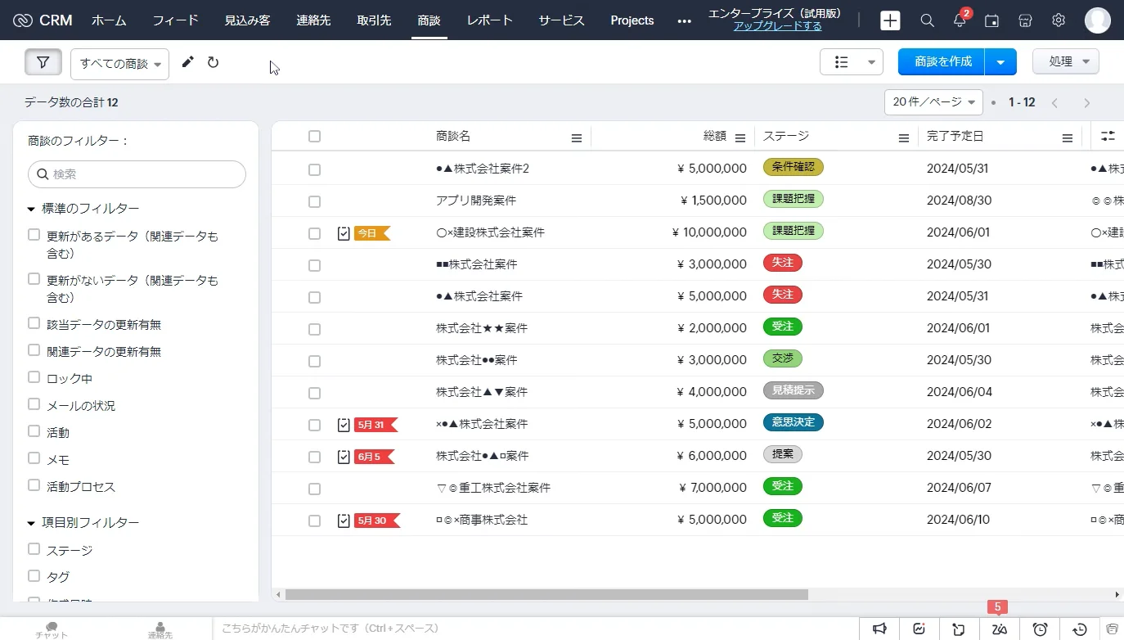The image size is (1124, 640).
Task: Open manage columns settings icon
Action: 1108,137
